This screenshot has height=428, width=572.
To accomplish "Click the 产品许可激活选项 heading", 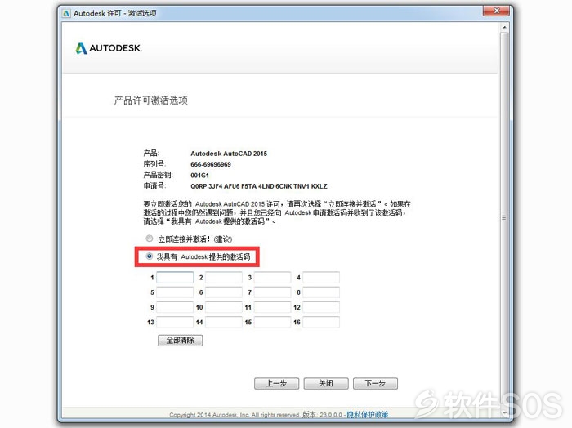I will pos(150,100).
